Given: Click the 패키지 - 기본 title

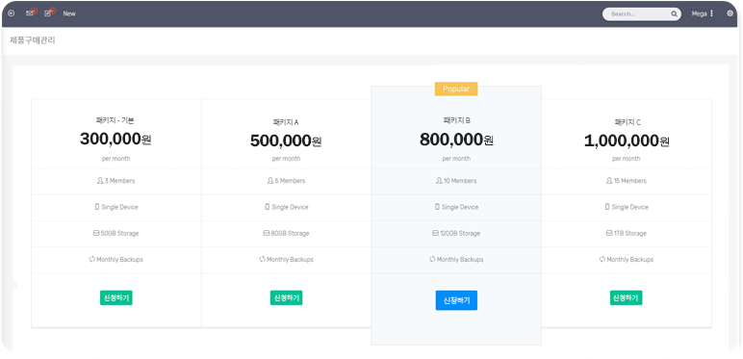Looking at the screenshot, I should (x=115, y=120).
